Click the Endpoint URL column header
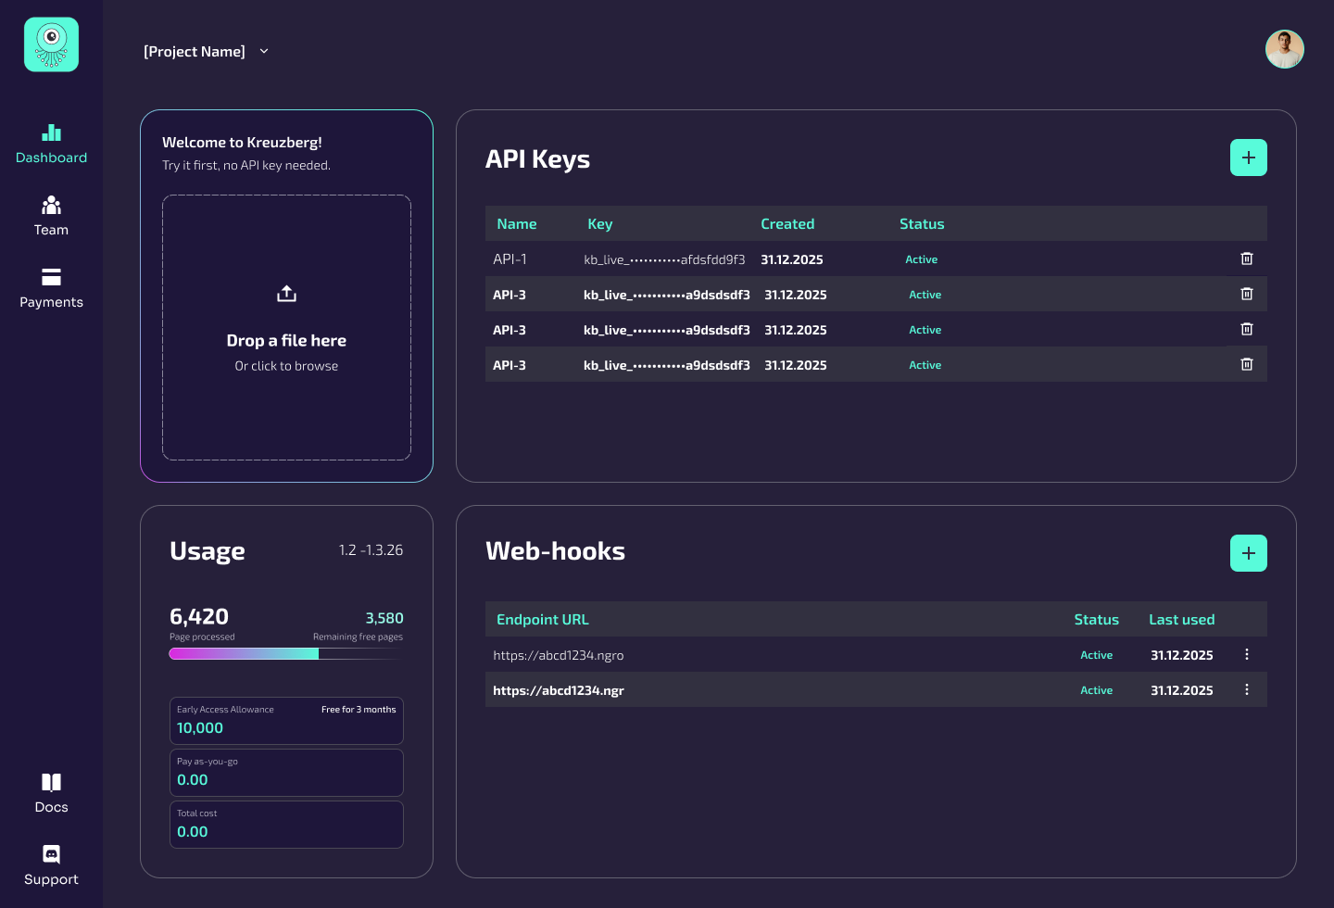Image resolution: width=1334 pixels, height=908 pixels. pos(543,619)
